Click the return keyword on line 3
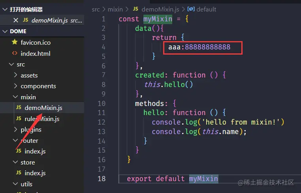Viewport: 301px width, 193px height. 164,38
